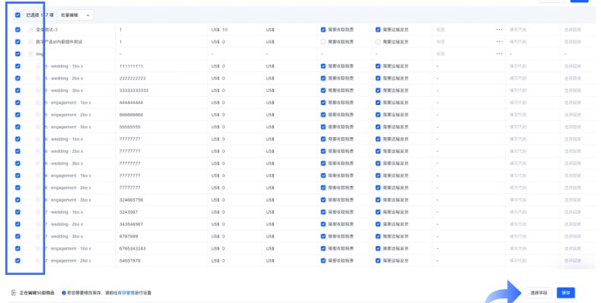
Task: Click the 填写代码 field in the 数字产品 row
Action: 518,42
